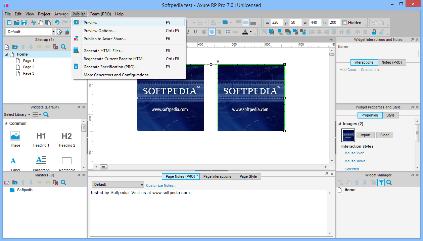Open the Select Library dropdown
Screen dimensions: 423x241
(x=17, y=114)
